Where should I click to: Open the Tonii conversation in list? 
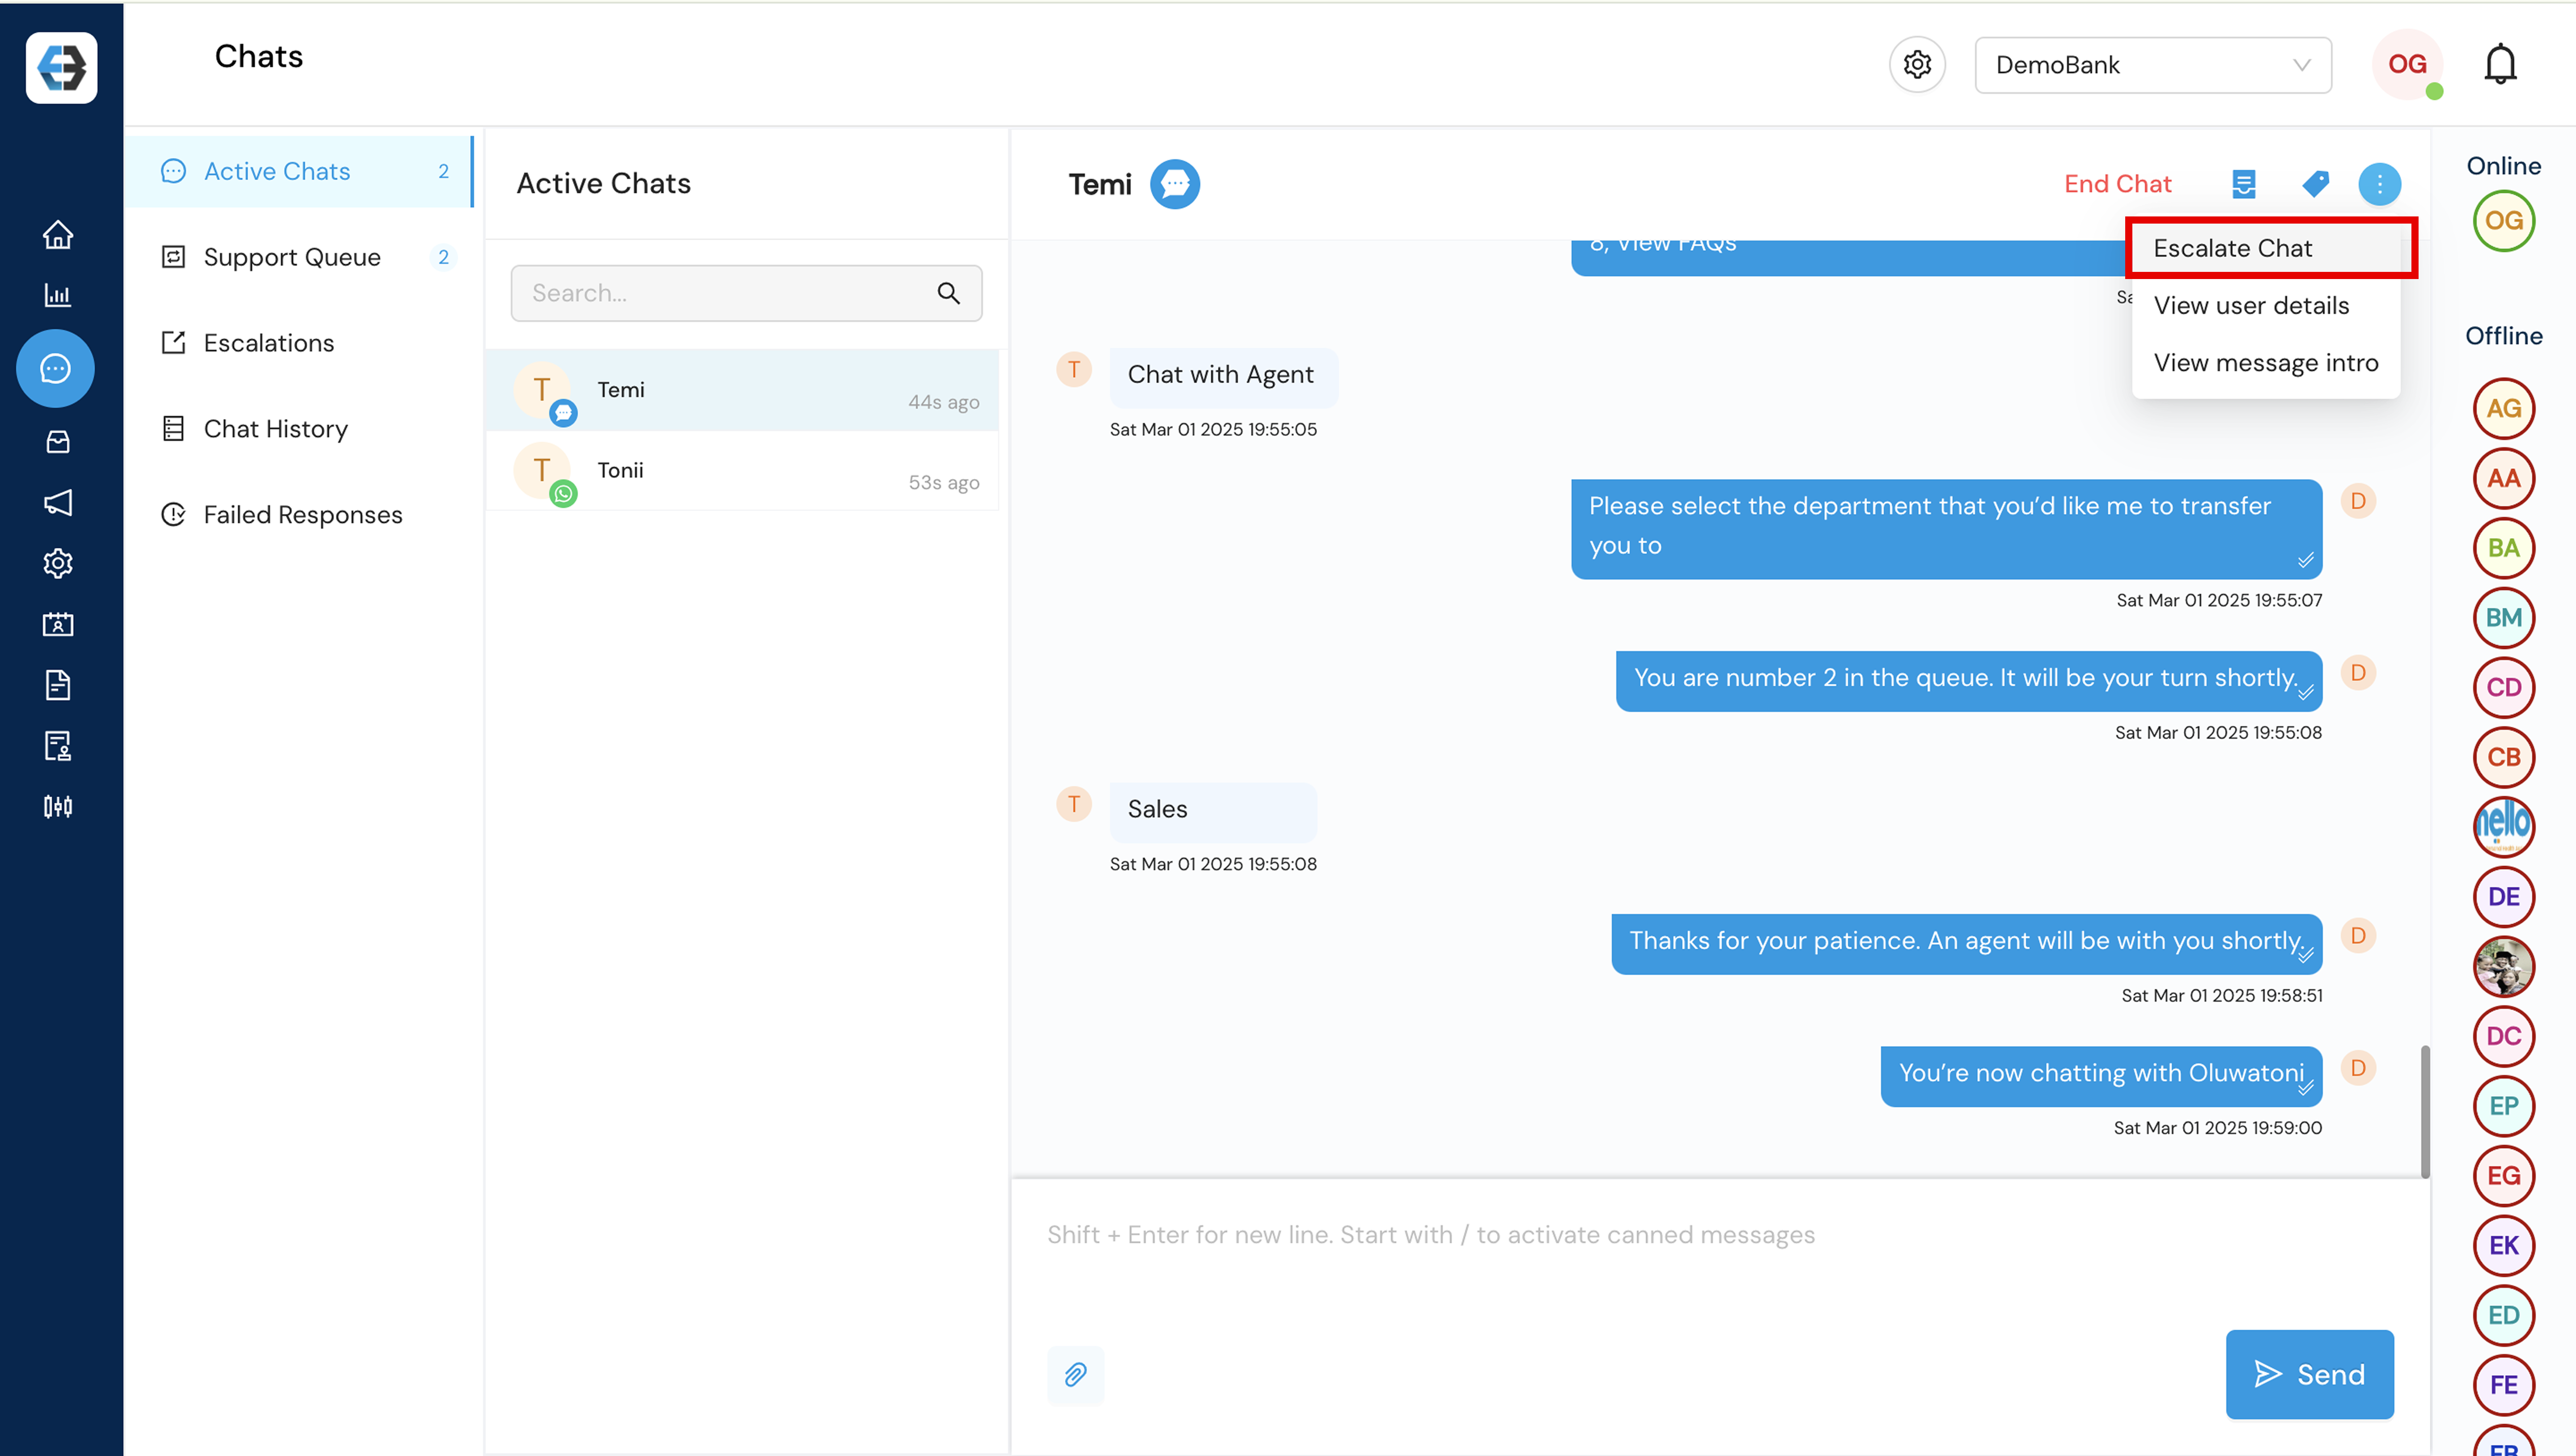point(742,471)
